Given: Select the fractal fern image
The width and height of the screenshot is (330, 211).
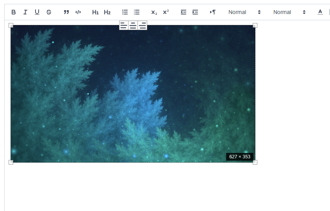Looking at the screenshot, I should point(133,94).
